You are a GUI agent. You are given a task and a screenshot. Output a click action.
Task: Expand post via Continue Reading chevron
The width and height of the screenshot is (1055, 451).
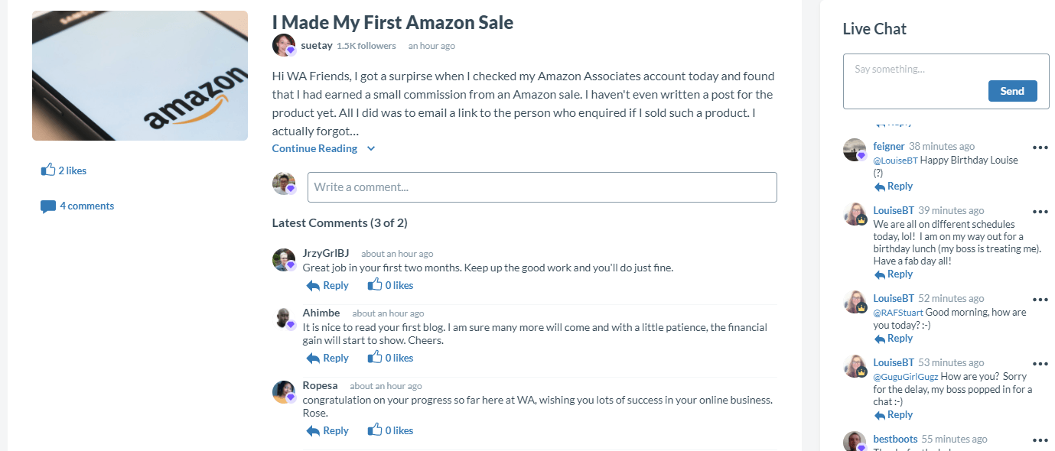(x=371, y=148)
